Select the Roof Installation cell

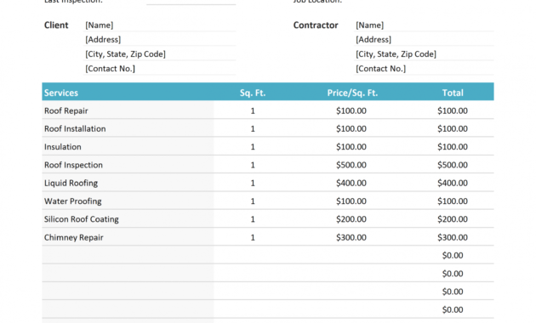tap(128, 128)
